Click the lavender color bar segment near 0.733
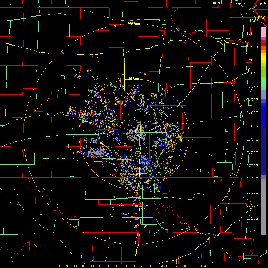 click(x=263, y=94)
